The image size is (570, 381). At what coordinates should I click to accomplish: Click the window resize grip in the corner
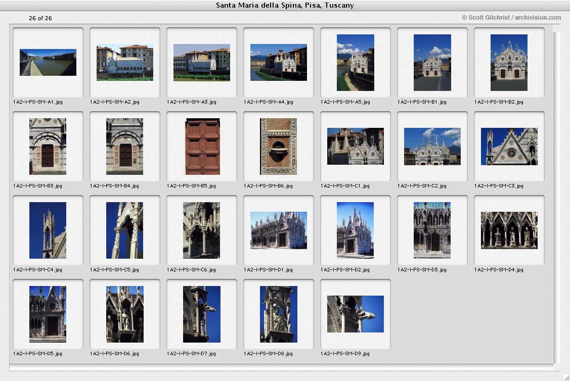(x=566, y=377)
